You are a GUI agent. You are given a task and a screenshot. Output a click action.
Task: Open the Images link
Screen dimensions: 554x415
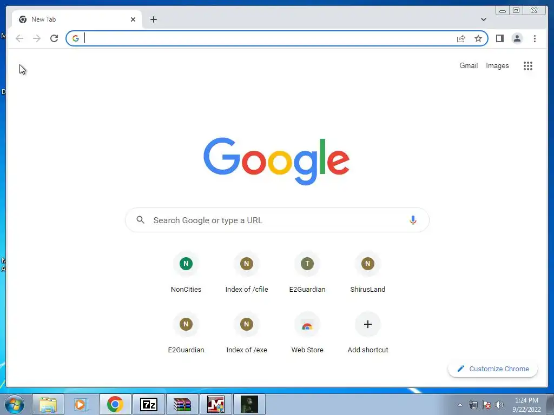click(497, 65)
